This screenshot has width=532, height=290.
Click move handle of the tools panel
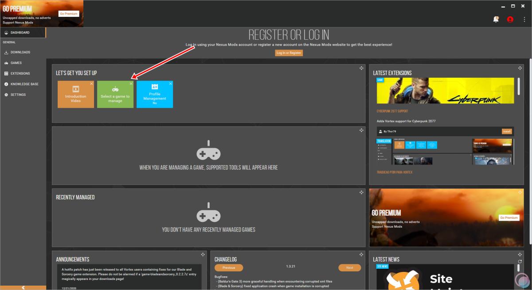point(361,130)
